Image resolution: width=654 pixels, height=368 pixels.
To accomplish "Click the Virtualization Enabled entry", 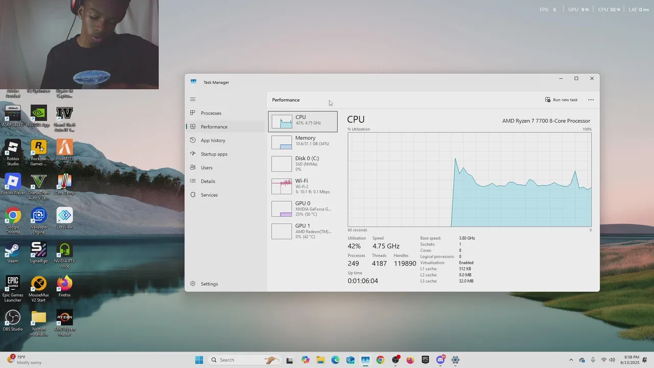I will pyautogui.click(x=447, y=263).
